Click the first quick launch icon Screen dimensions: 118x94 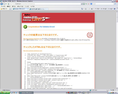[12, 92]
